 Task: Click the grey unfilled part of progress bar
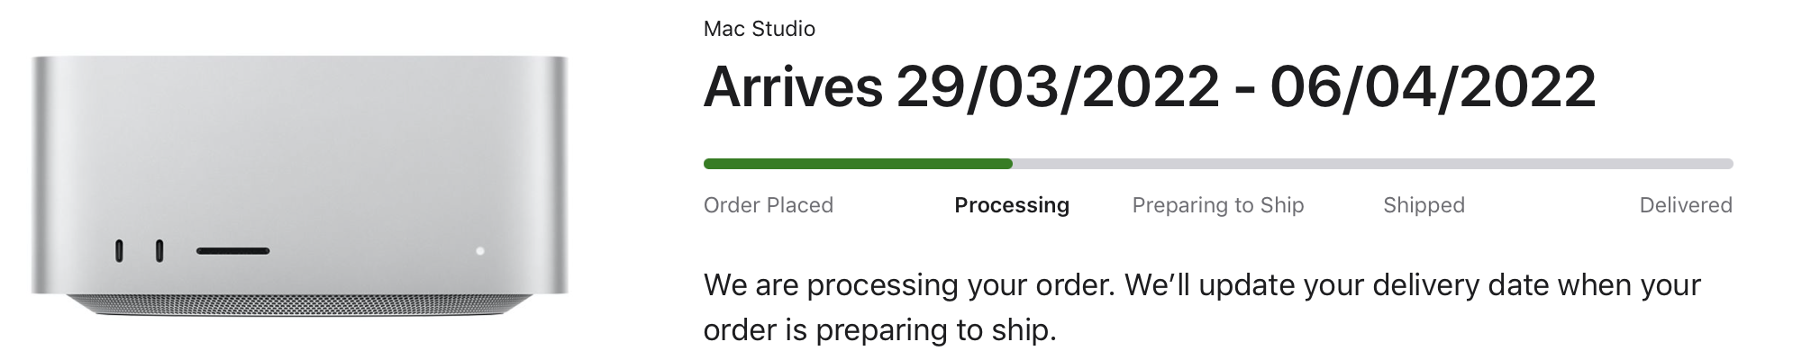1370,164
